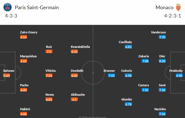Image resolution: width=185 pixels, height=118 pixels.
Task: Select Dier's 8.20 rating badge
Action: pyautogui.click(x=162, y=61)
